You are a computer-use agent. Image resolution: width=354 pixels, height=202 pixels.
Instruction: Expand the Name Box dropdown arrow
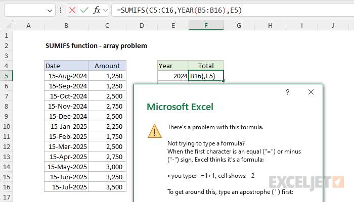[x=50, y=11]
